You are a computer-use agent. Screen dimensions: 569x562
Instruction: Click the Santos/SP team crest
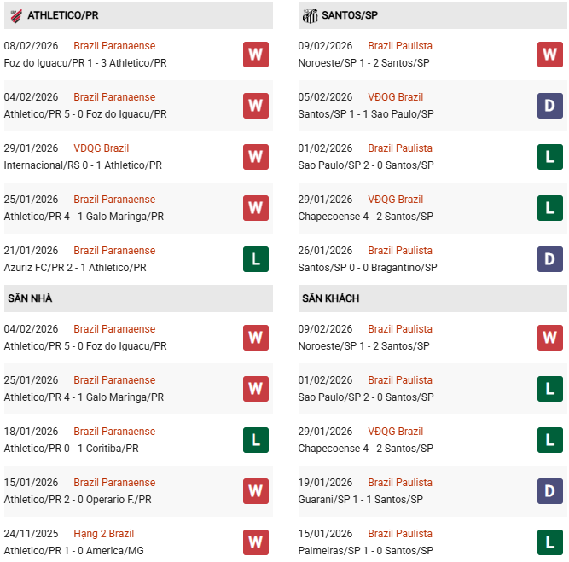(310, 15)
